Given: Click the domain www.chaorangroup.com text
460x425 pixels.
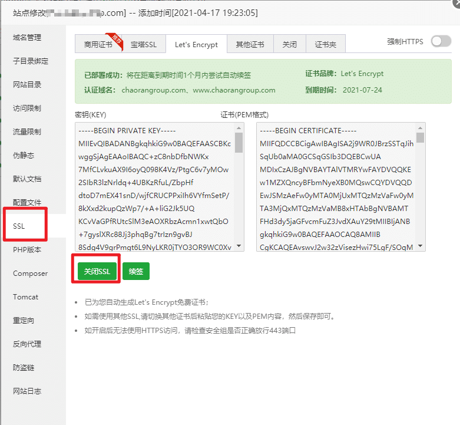Looking at the screenshot, I should [234, 90].
